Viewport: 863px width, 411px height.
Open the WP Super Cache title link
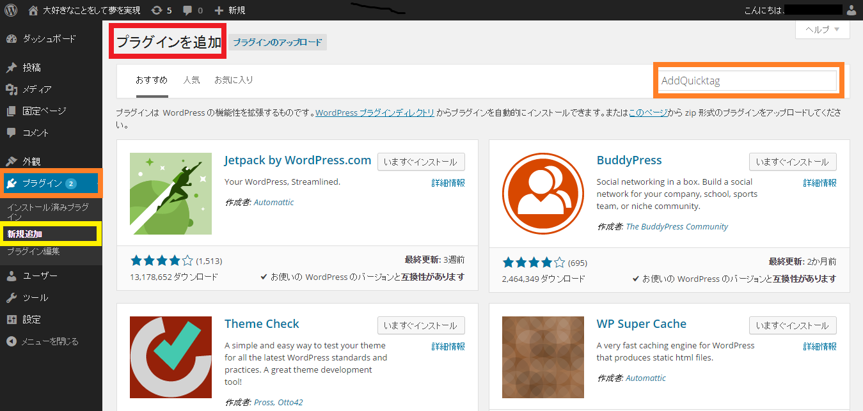point(642,324)
